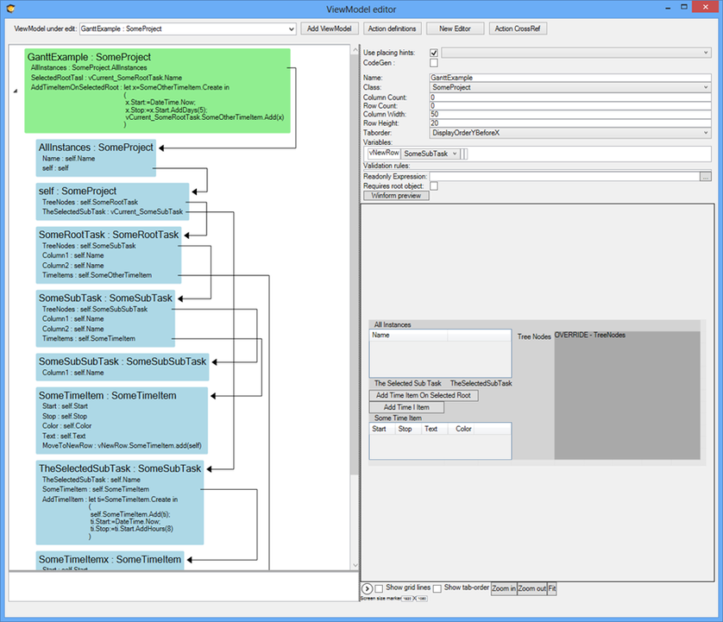Viewport: 723px width, 622px height.
Task: Enable the CodeGen checkbox
Action: click(x=434, y=63)
